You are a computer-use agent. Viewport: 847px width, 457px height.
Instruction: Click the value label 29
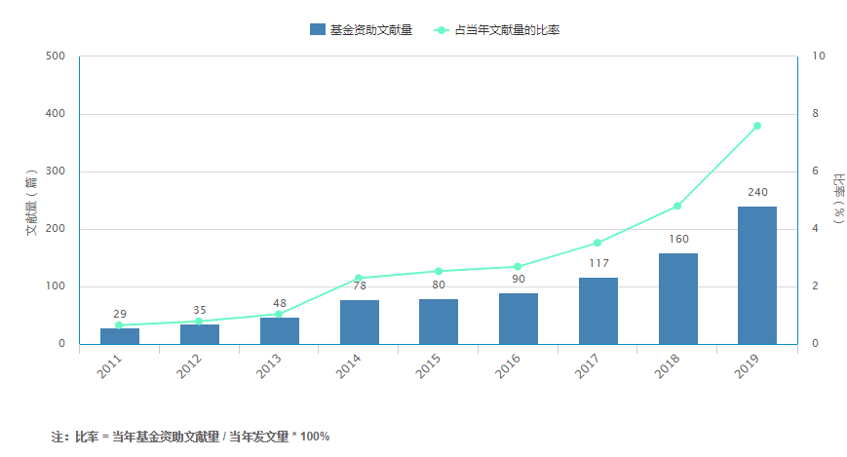(120, 314)
